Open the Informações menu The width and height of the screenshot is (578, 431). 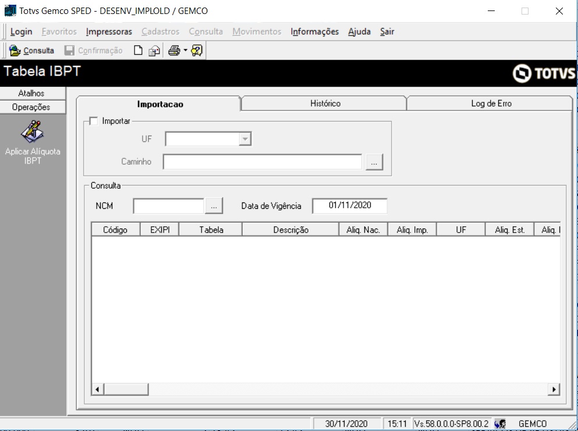click(314, 31)
